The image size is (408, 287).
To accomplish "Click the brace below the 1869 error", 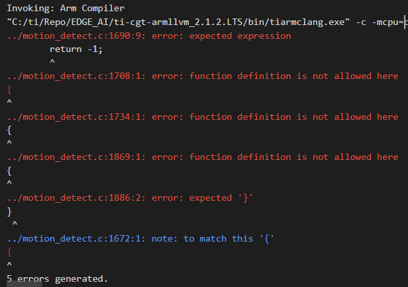I will coord(9,170).
